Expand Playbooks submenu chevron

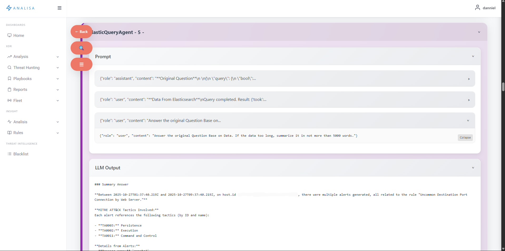[x=58, y=79]
